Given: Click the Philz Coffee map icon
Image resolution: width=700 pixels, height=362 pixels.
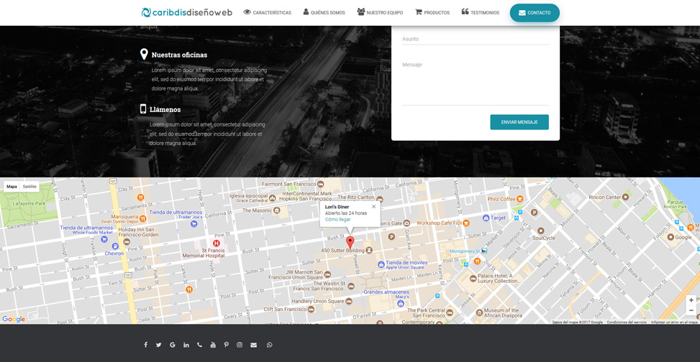Looking at the screenshot, I should (519, 199).
